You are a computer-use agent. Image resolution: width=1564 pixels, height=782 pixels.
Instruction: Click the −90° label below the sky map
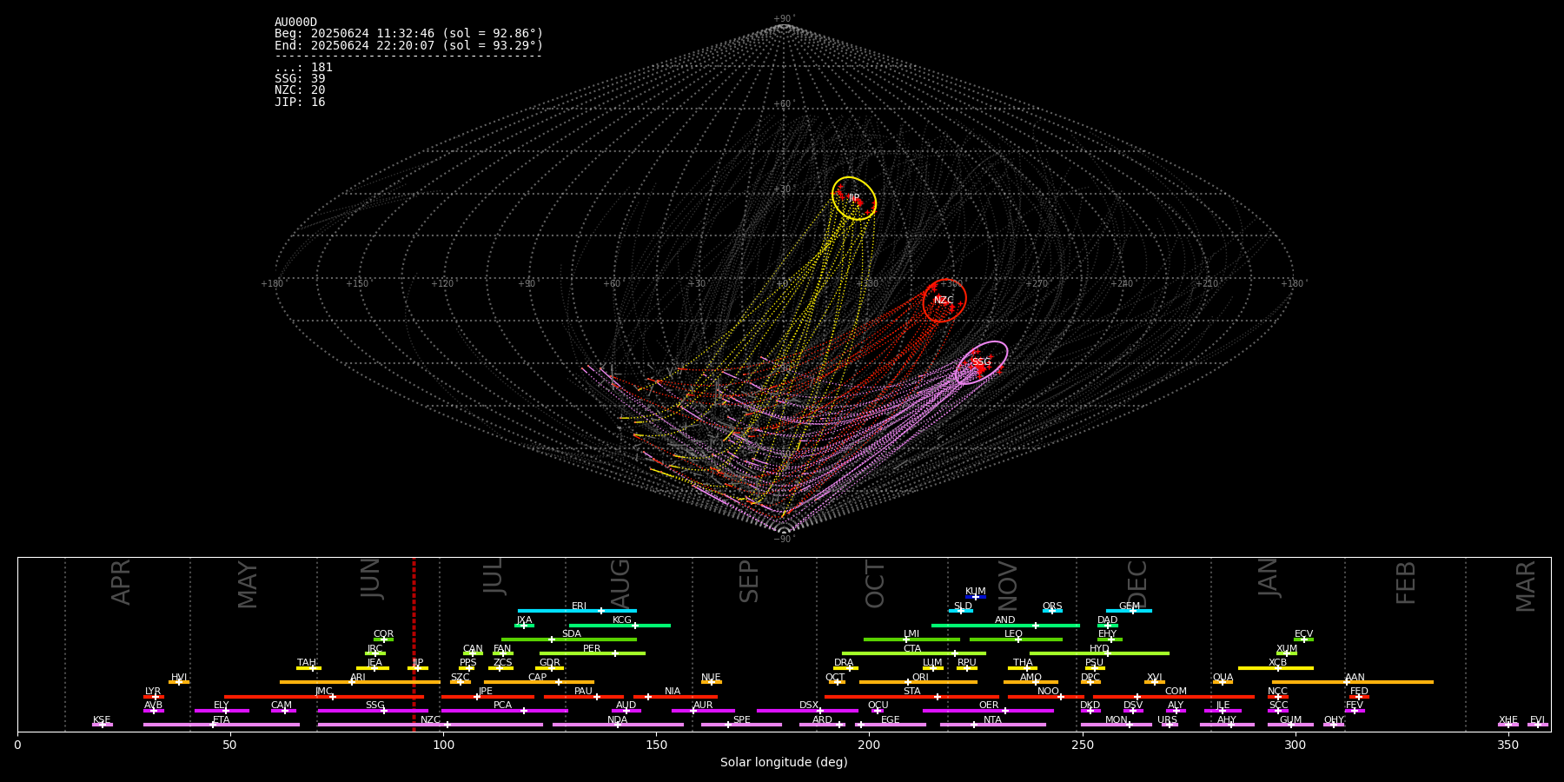pos(783,540)
